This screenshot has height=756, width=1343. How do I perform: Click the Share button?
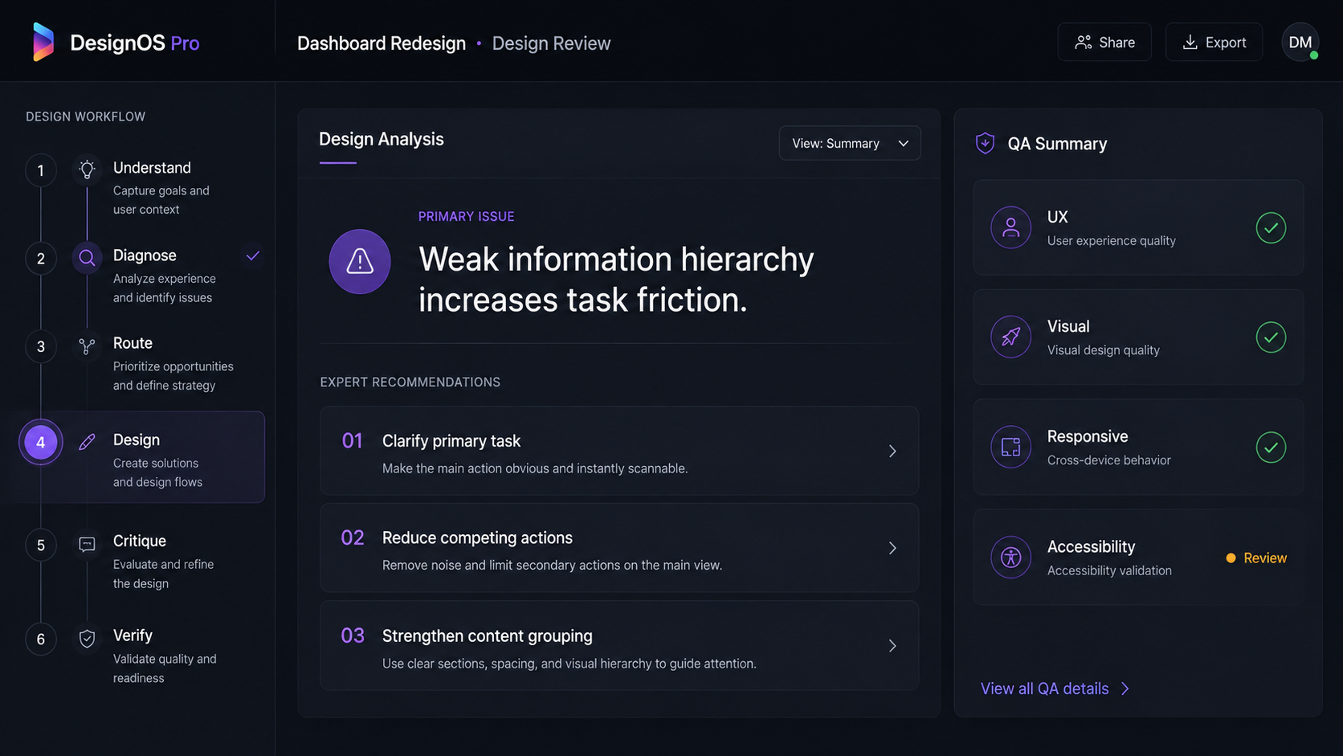[x=1104, y=42]
